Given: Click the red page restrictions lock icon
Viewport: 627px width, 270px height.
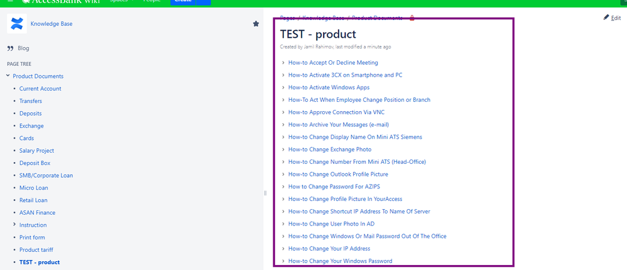Looking at the screenshot, I should (412, 18).
